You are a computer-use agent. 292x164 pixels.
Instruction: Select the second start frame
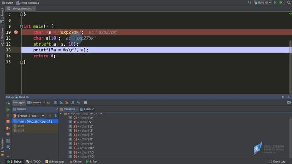[x=35, y=130]
